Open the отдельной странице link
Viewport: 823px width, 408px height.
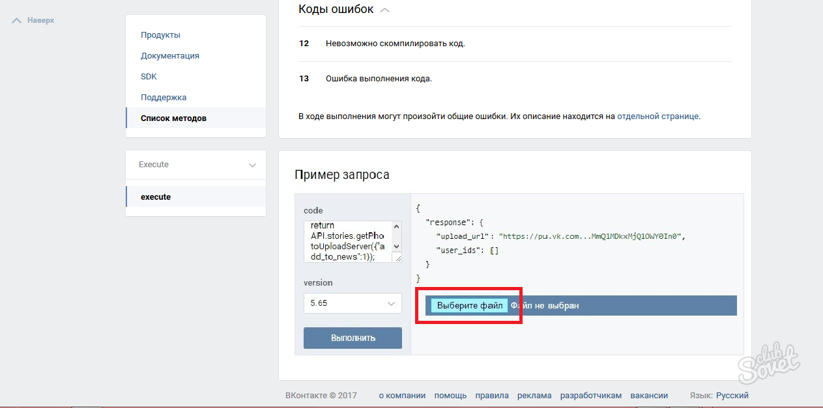coord(657,116)
